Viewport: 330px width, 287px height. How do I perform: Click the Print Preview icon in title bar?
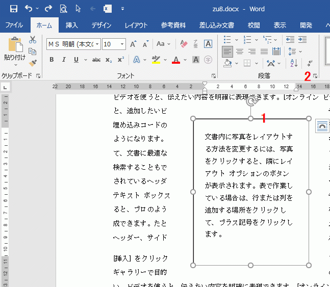(x=63, y=9)
